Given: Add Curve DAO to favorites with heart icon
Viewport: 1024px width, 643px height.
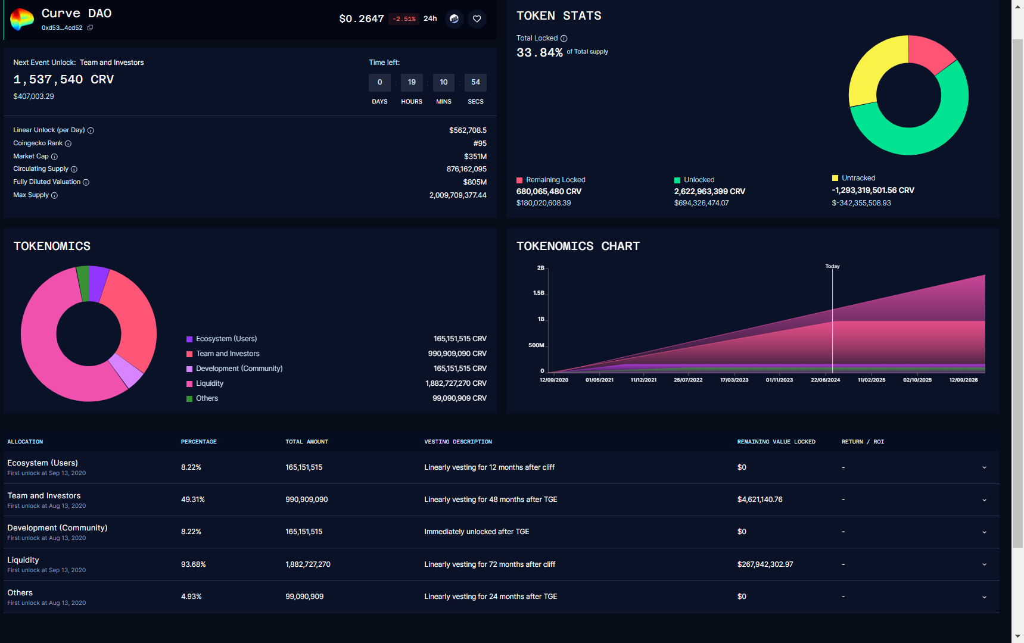Looking at the screenshot, I should [477, 19].
